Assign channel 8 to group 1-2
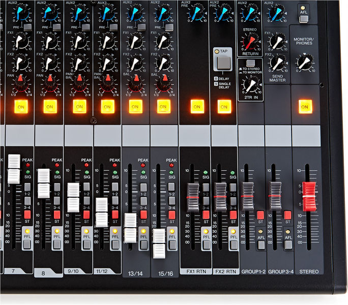The height and width of the screenshot is (305, 348). [x=57, y=187]
